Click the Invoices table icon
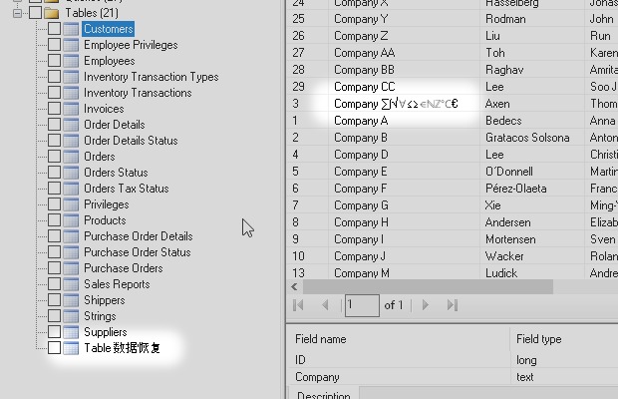Image resolution: width=618 pixels, height=399 pixels. click(71, 109)
